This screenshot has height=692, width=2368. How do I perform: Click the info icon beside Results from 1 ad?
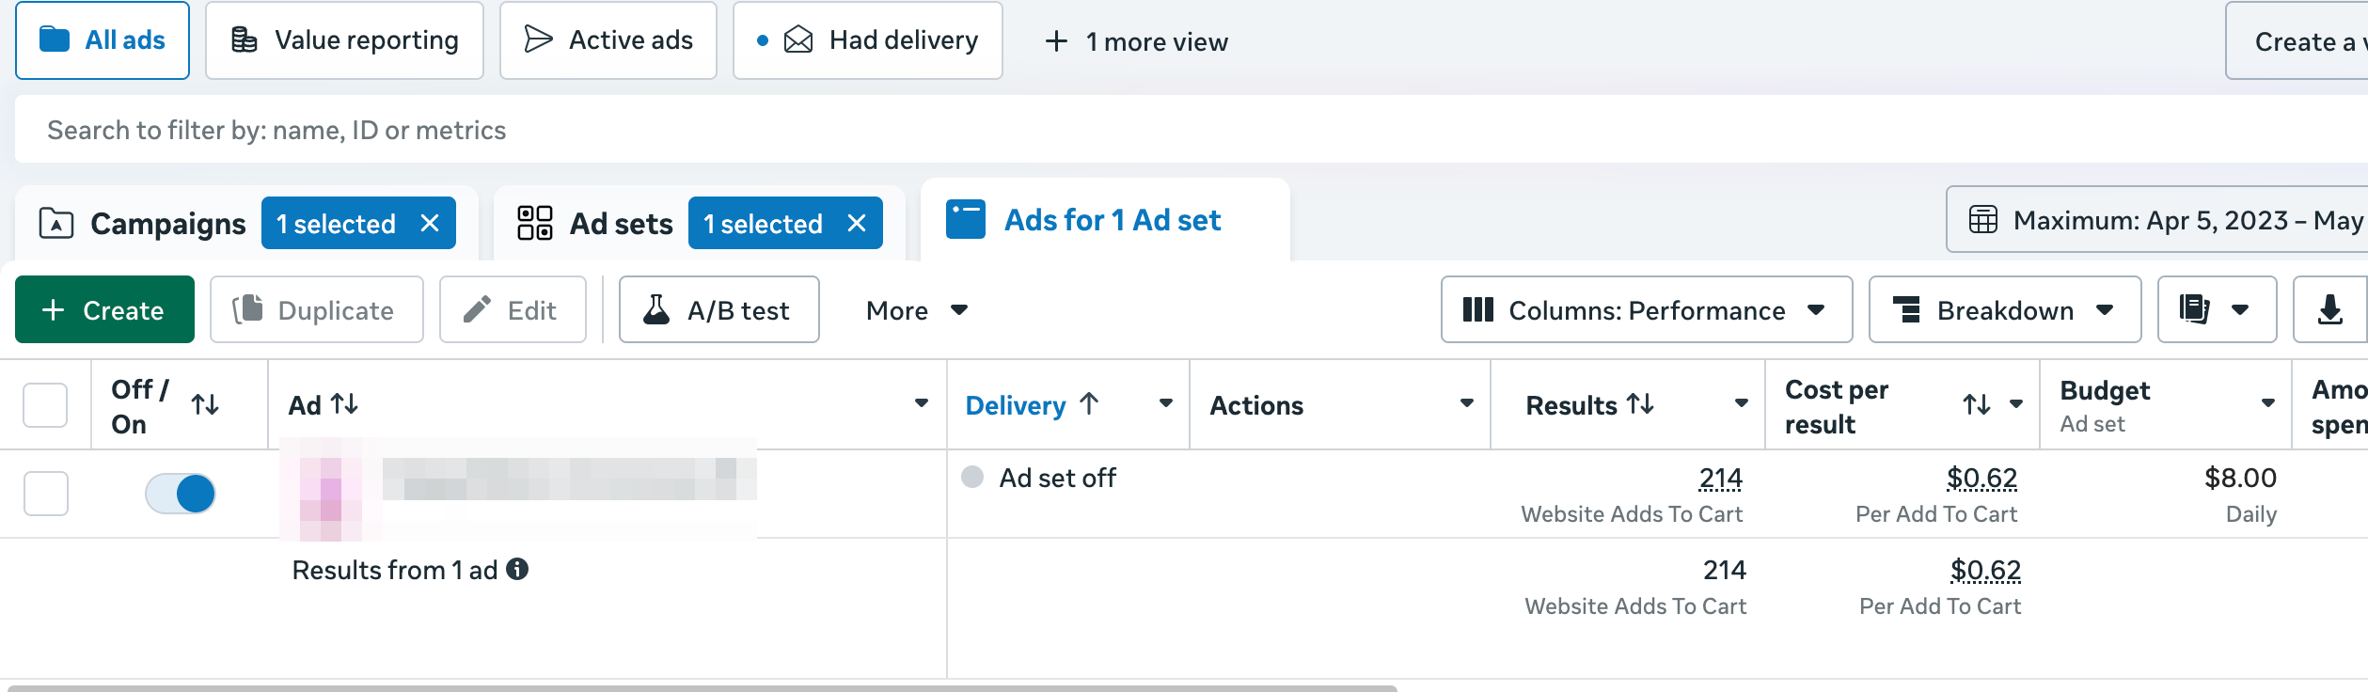click(517, 569)
